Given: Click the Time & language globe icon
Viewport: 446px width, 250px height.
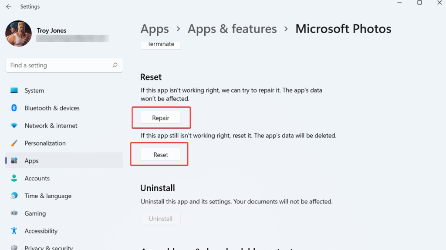Looking at the screenshot, I should click(x=14, y=196).
